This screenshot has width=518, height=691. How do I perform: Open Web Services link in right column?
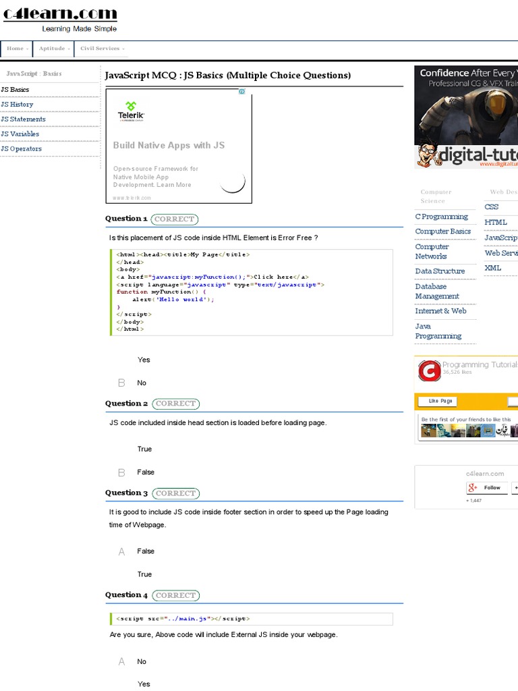tap(501, 254)
